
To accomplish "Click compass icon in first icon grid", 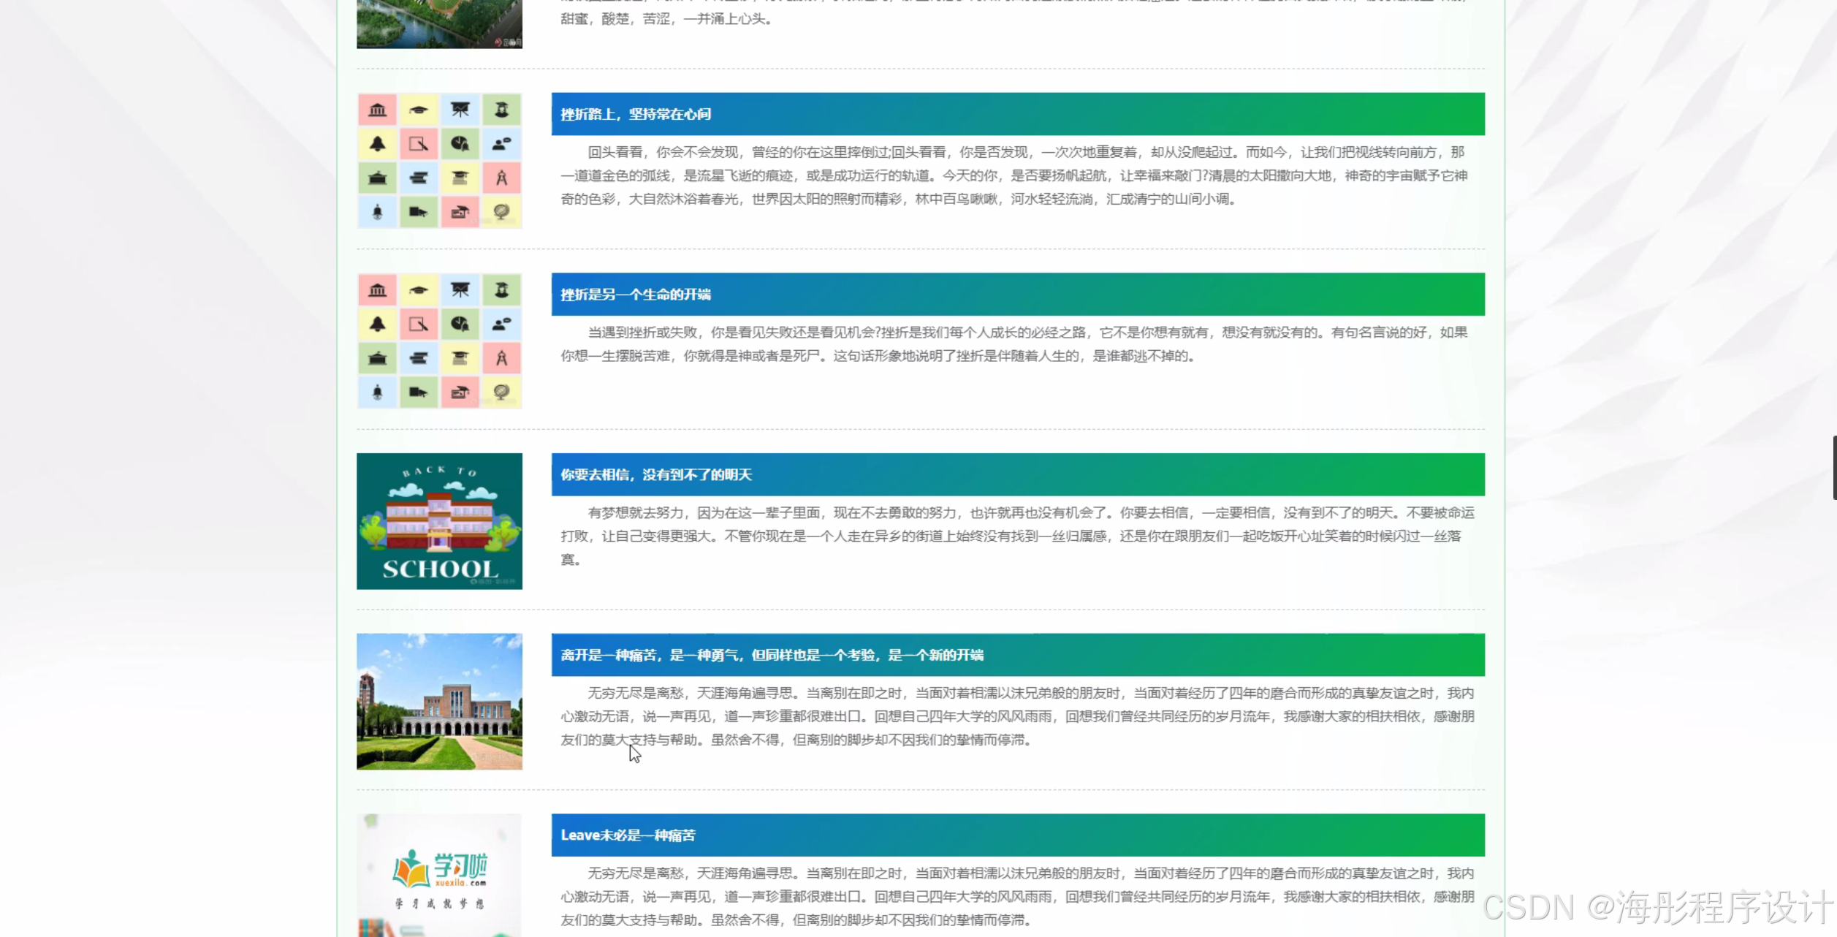I will click(501, 178).
